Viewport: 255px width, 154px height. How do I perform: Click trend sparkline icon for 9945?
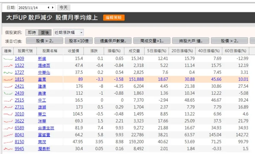click(8, 149)
